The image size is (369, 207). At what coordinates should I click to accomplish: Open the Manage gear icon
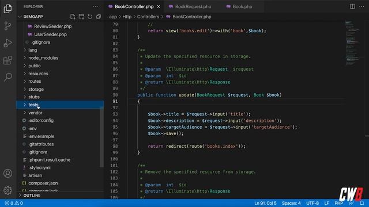tap(7, 190)
